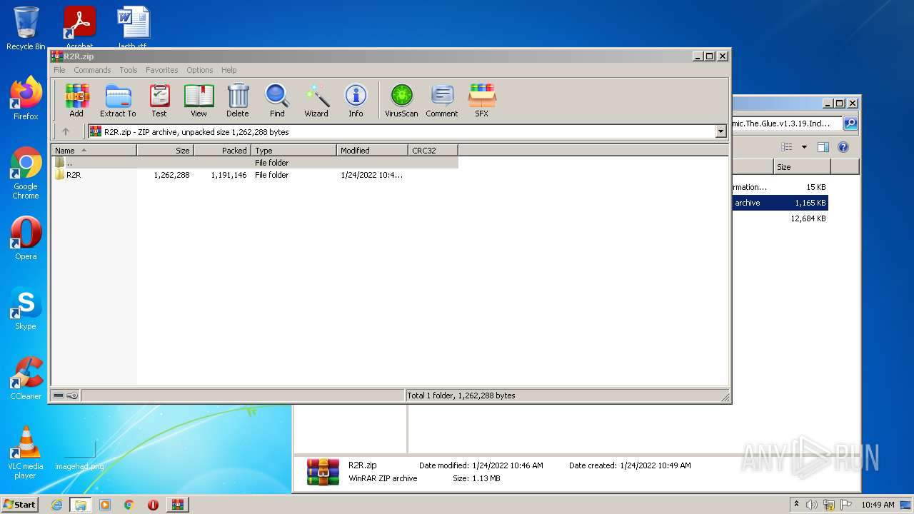Screen dimensions: 914x514
Task: Open Google Chrome desktop shortcut
Action: point(26,173)
